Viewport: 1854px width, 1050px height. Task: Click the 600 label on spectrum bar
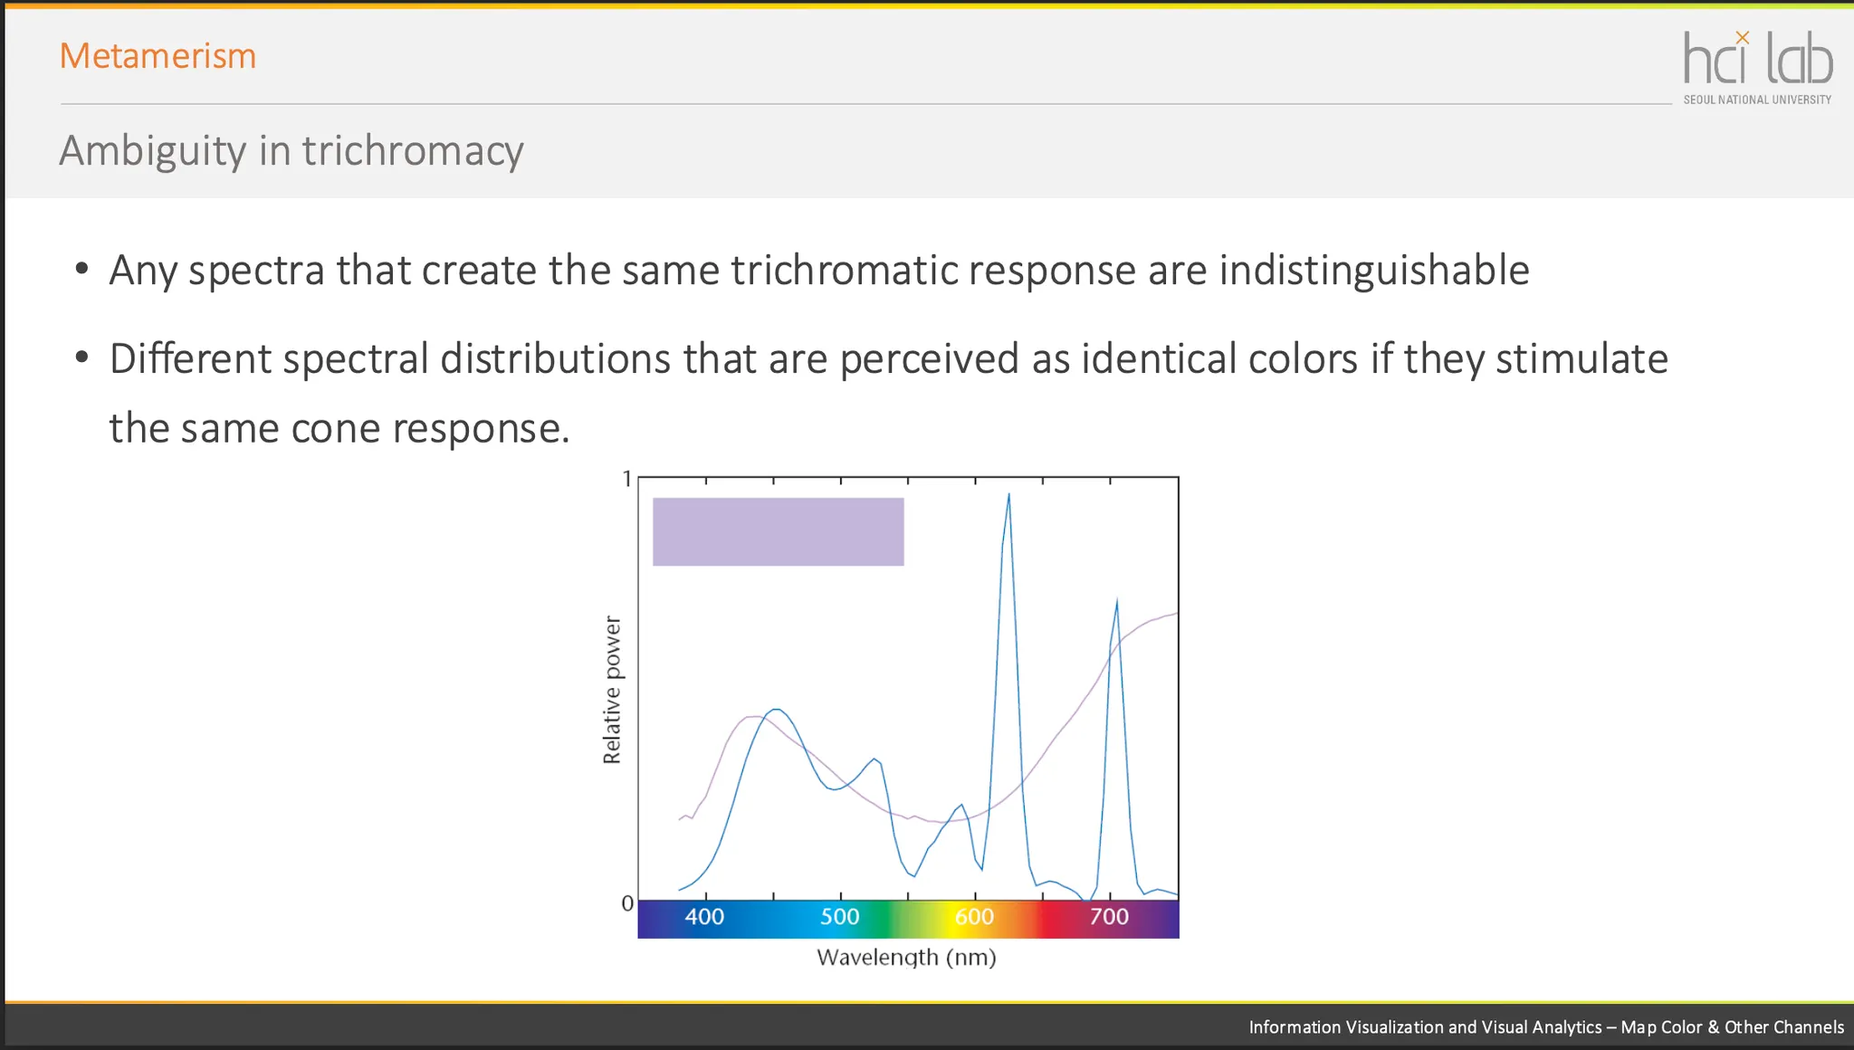[x=974, y=917]
